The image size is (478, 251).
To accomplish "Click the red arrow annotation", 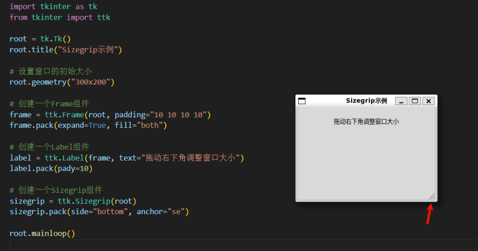I will pyautogui.click(x=429, y=215).
